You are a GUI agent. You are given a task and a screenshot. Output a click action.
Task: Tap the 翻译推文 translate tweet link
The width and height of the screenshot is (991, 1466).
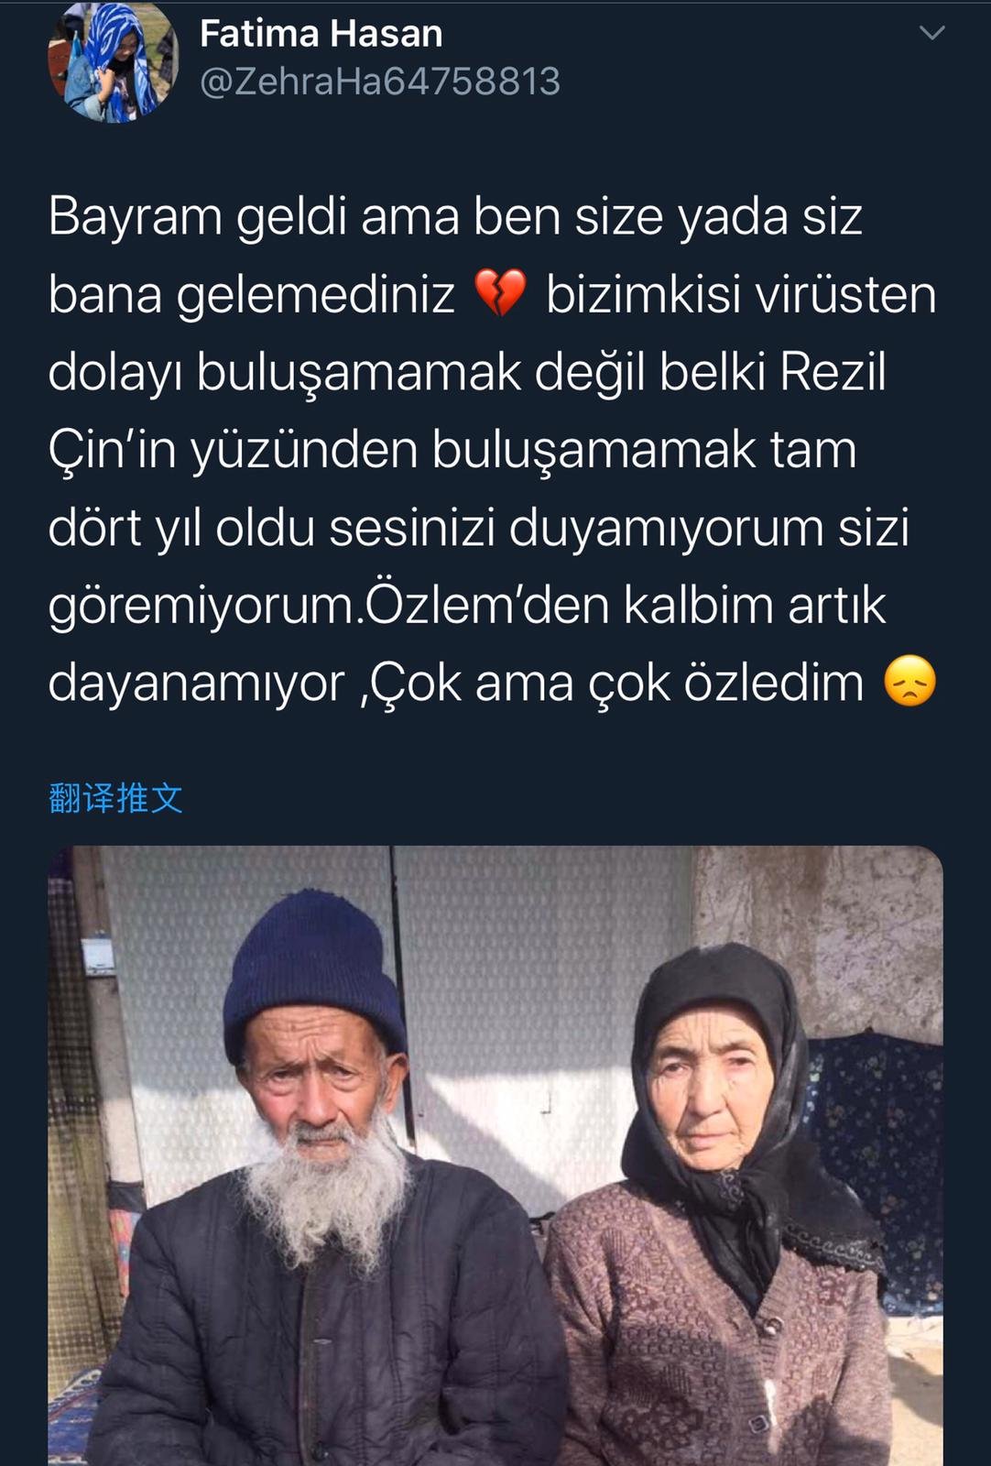tap(115, 797)
